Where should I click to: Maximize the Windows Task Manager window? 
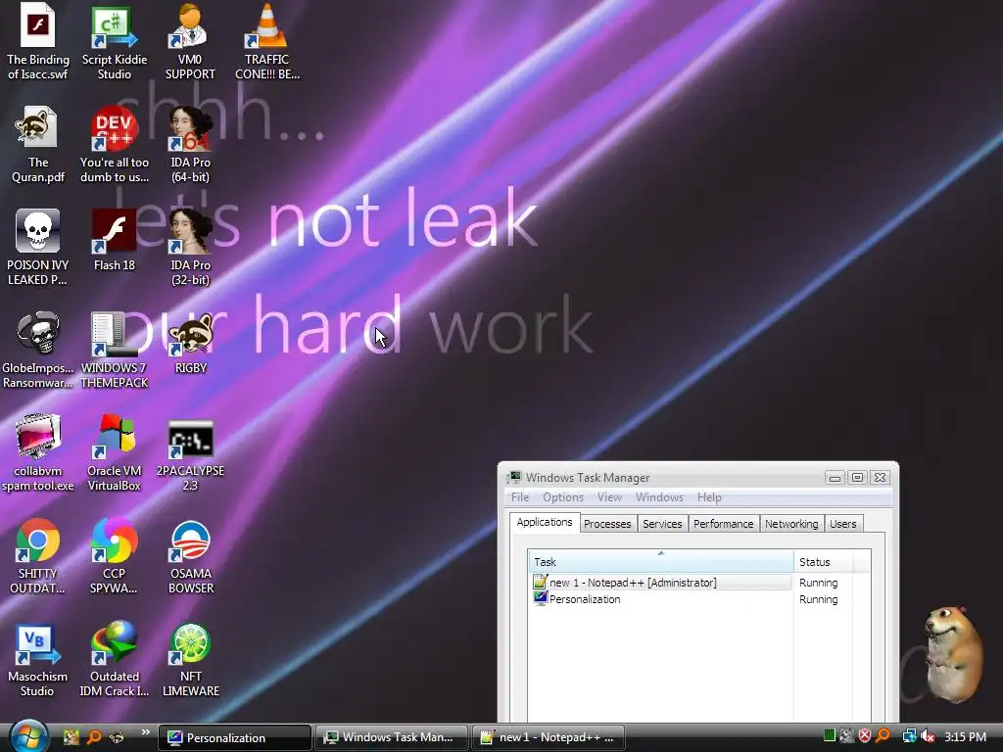[857, 478]
